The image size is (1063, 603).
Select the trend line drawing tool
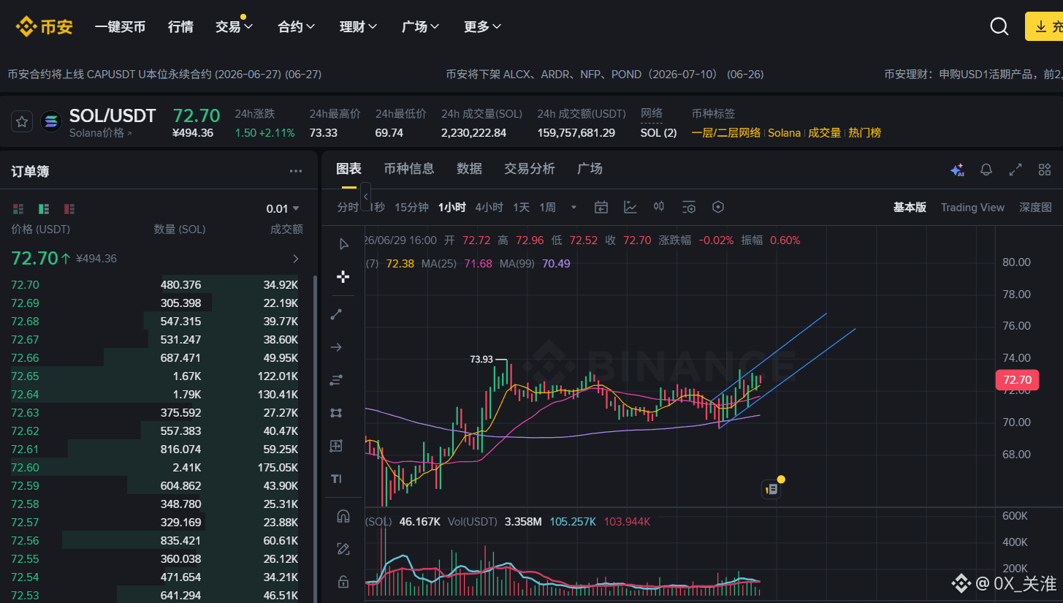tap(336, 314)
